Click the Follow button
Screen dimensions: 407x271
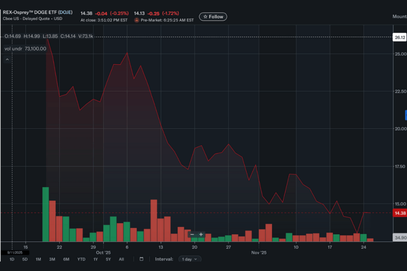[213, 17]
